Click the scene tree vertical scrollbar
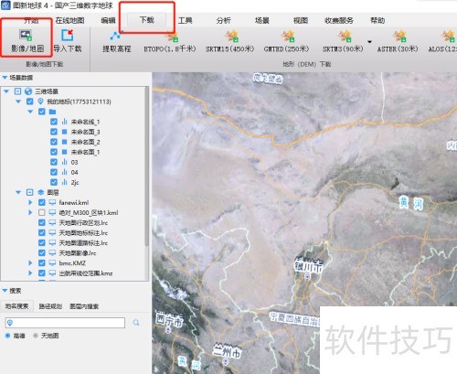Viewport: 457px width, 374px height. click(146, 166)
